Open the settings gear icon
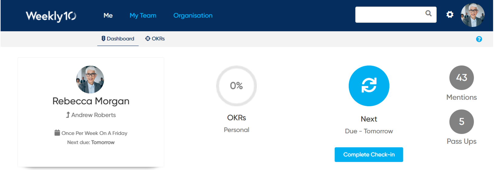This screenshot has width=494, height=170. tap(450, 15)
